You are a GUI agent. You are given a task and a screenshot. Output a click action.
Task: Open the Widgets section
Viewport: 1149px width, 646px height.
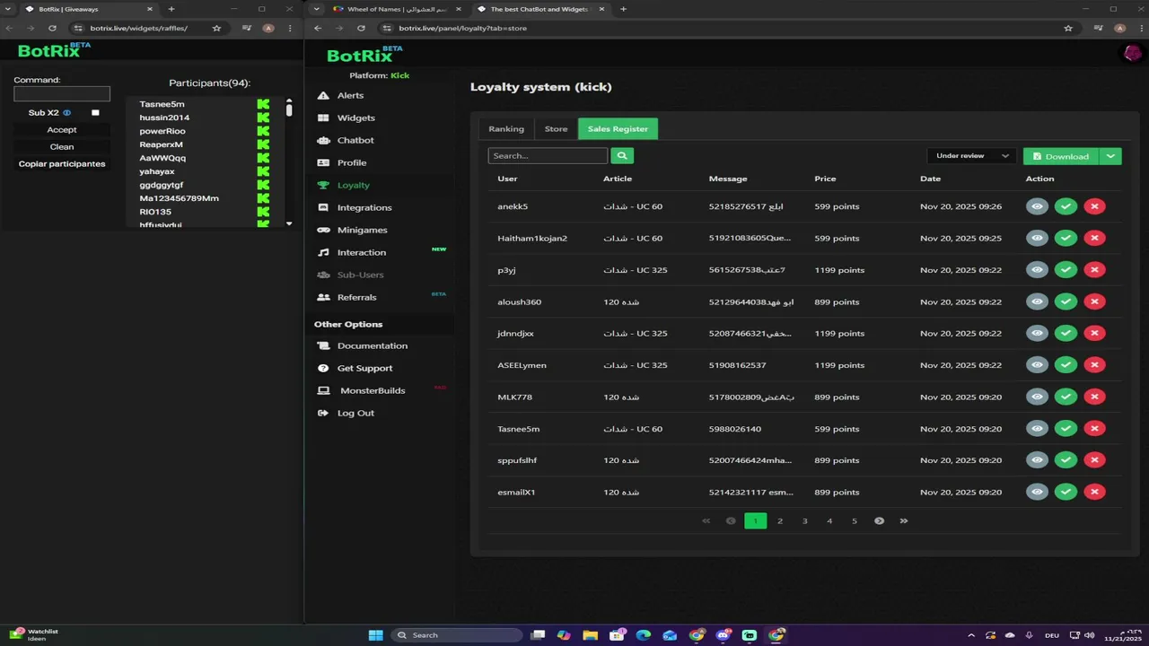click(x=355, y=118)
